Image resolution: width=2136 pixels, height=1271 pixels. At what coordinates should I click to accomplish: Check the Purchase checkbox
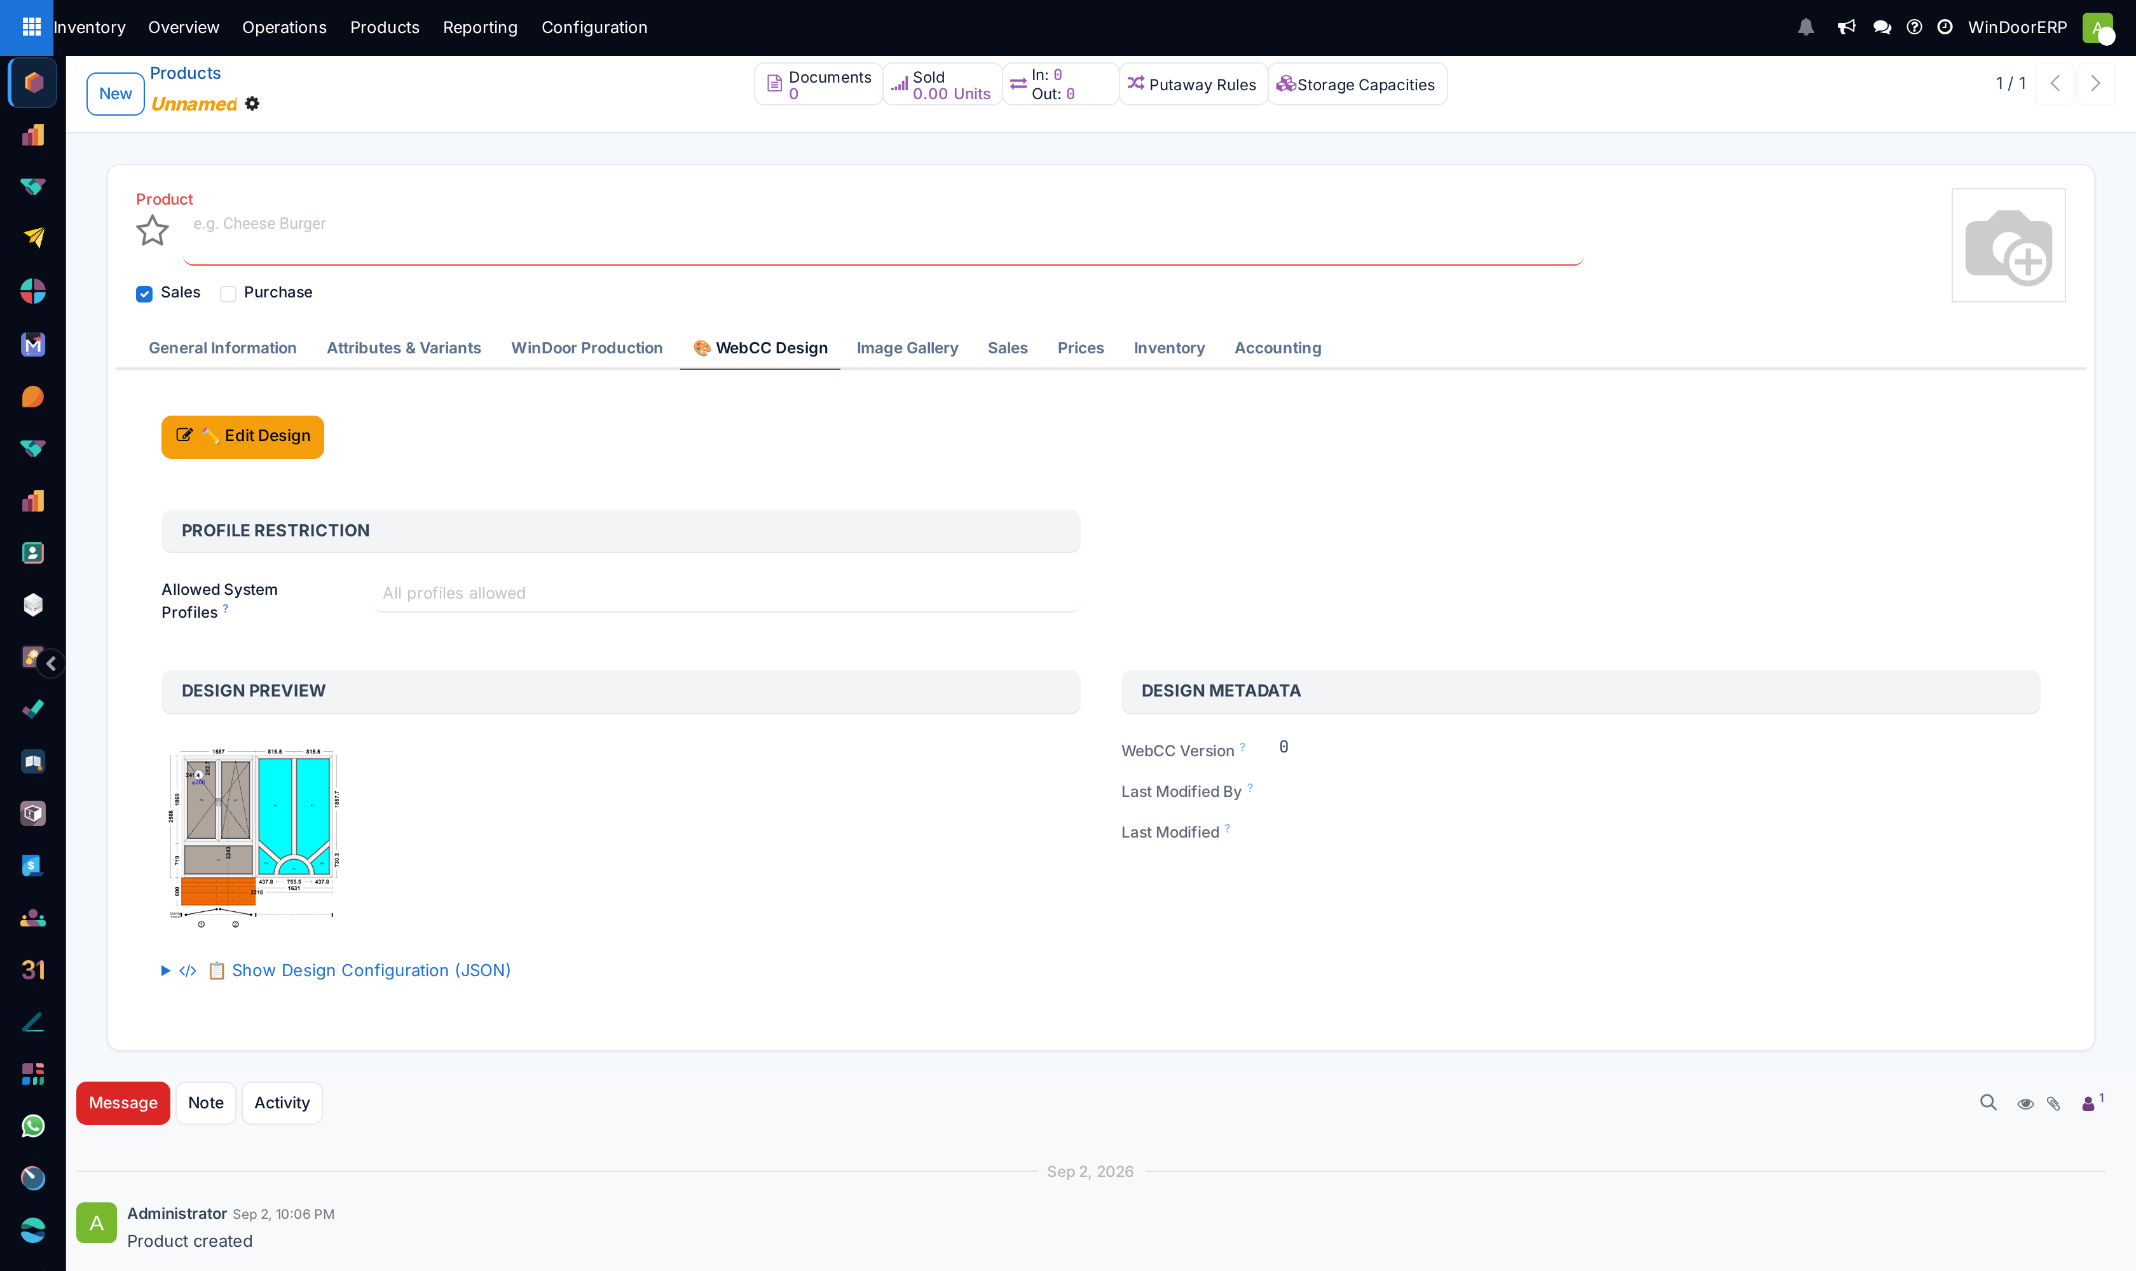click(x=228, y=294)
